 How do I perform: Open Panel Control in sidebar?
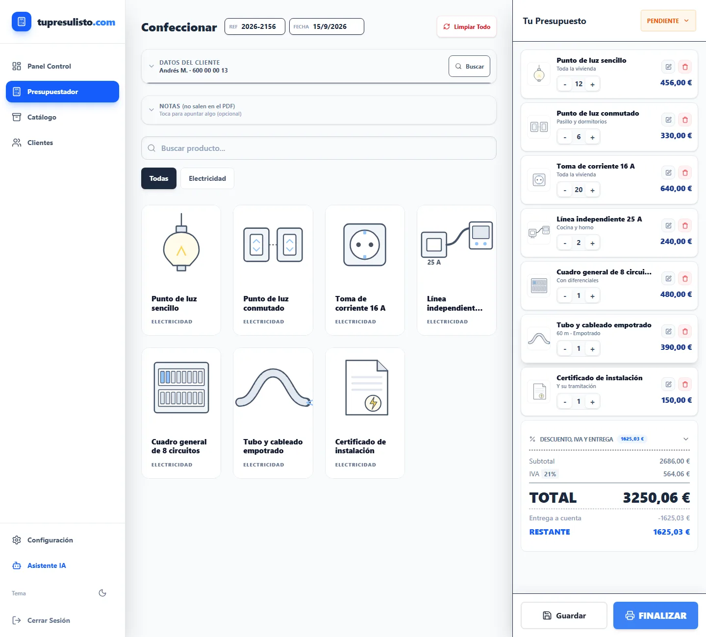(x=62, y=66)
